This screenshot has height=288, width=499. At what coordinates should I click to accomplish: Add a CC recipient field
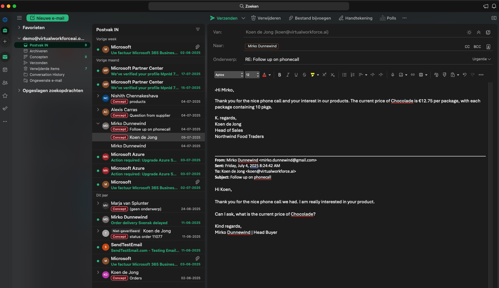click(x=467, y=46)
